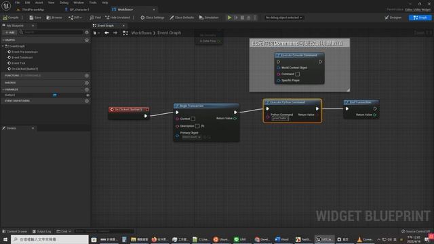
Task: Add new variable with Variables plus icon
Action: [87, 89]
